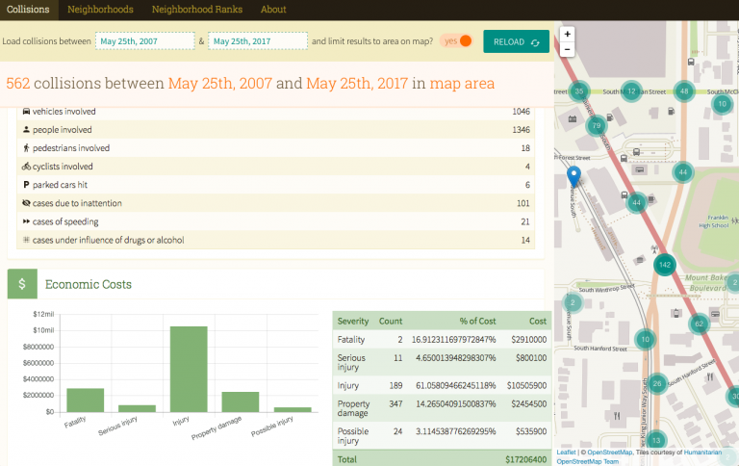Click the collision cluster marker labeled 26
This screenshot has height=466, width=739.
coord(657,383)
